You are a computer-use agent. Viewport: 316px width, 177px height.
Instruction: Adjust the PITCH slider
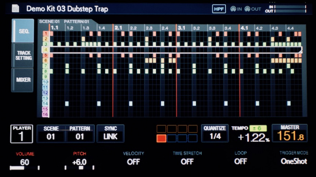79,168
